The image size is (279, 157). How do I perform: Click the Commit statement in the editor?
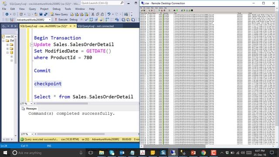pos(42,71)
